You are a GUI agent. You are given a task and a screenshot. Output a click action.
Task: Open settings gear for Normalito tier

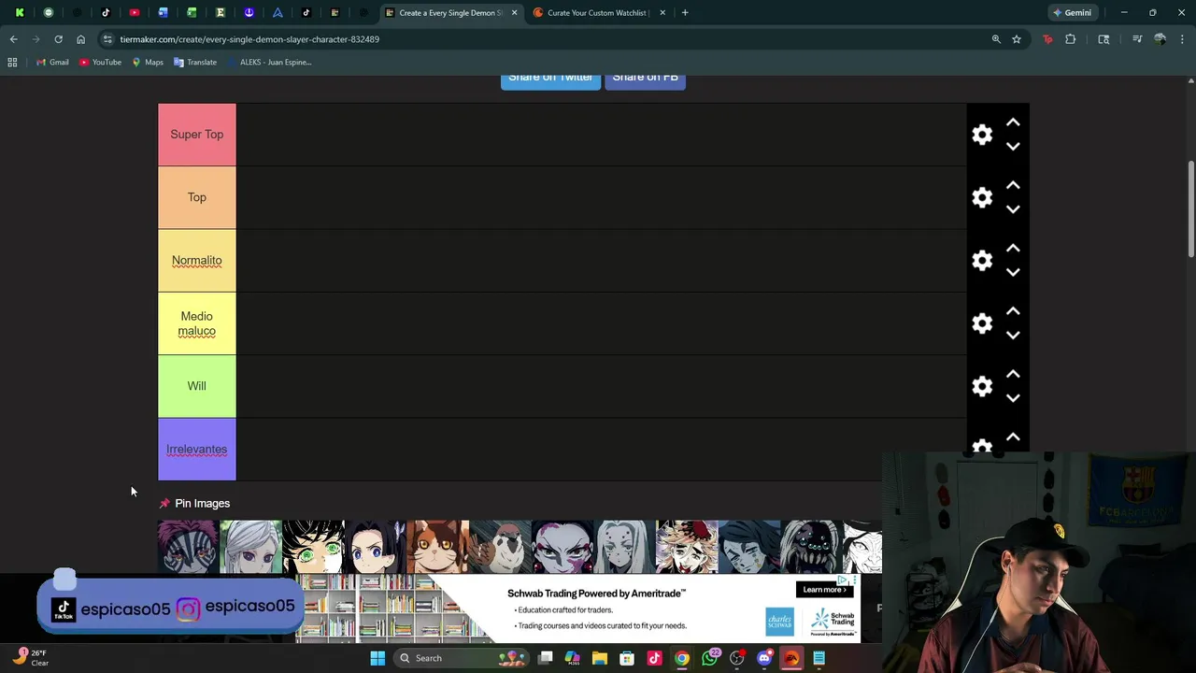pos(982,261)
